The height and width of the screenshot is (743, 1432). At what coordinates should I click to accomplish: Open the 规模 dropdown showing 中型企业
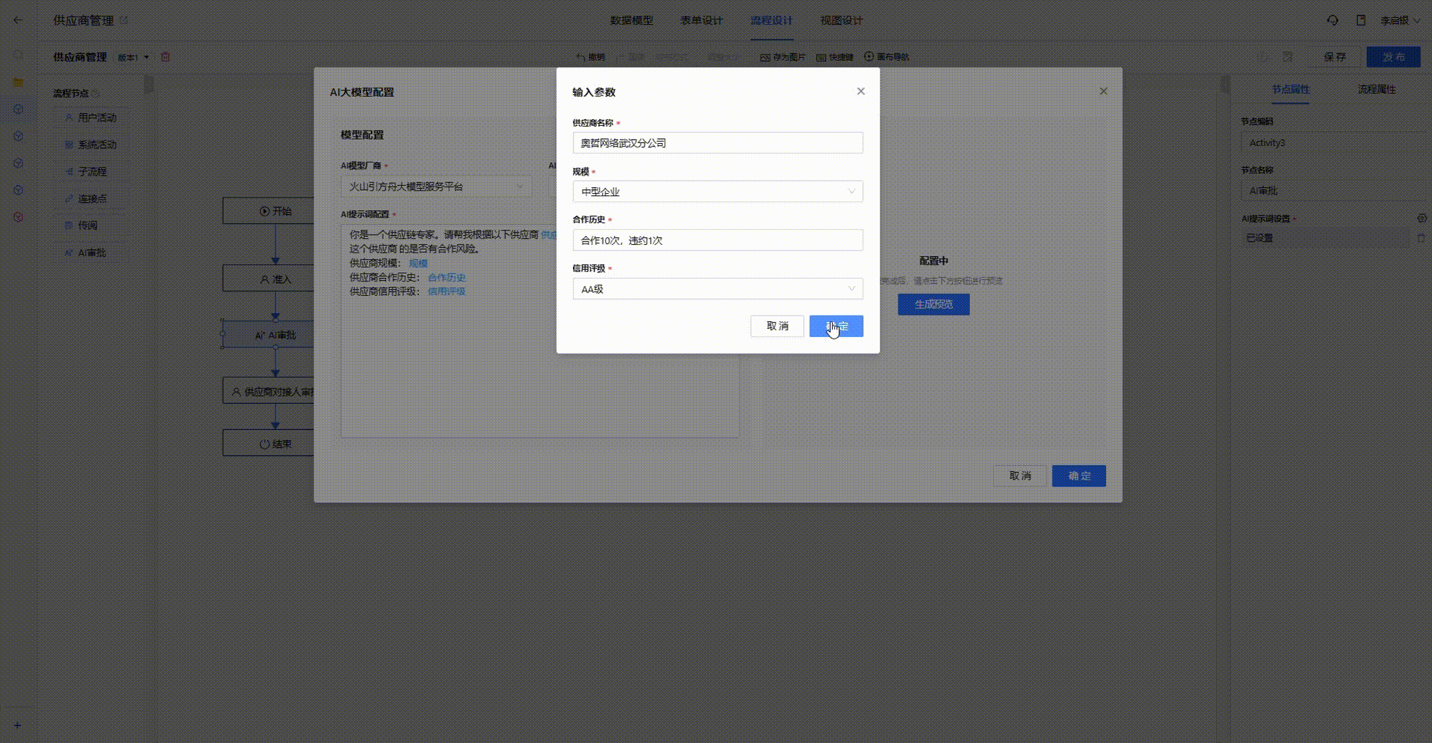[717, 192]
